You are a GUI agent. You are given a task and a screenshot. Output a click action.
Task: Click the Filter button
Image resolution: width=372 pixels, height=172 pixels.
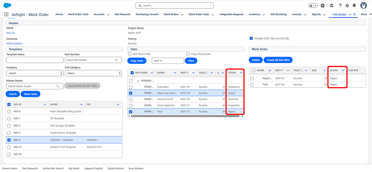click(x=191, y=61)
